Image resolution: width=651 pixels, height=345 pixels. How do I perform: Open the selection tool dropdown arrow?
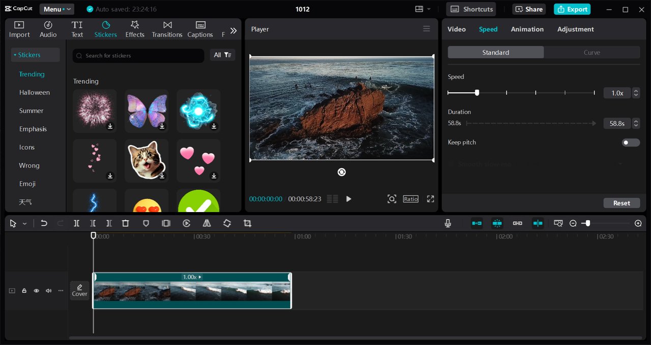click(x=24, y=224)
